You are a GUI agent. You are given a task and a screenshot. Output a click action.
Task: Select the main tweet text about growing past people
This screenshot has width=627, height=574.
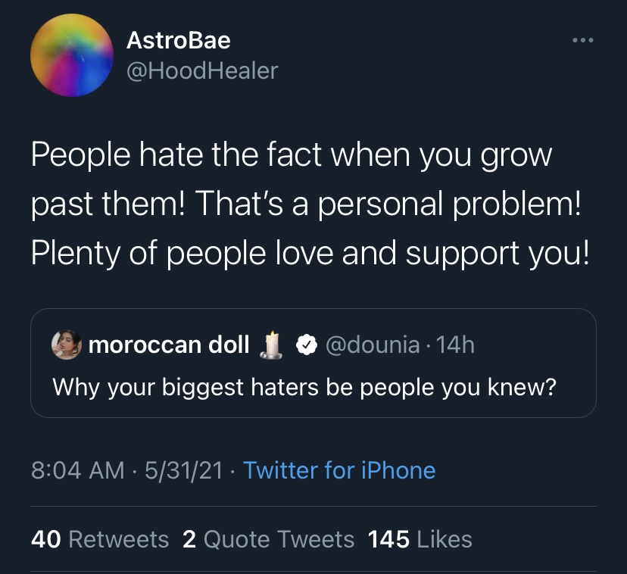309,204
